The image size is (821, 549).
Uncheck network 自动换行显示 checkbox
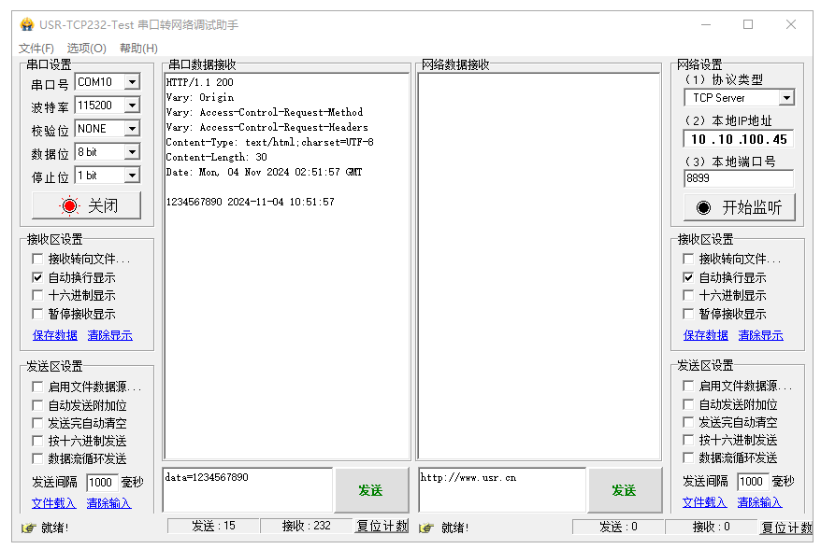point(688,277)
